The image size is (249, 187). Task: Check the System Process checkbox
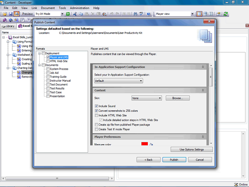48,69
